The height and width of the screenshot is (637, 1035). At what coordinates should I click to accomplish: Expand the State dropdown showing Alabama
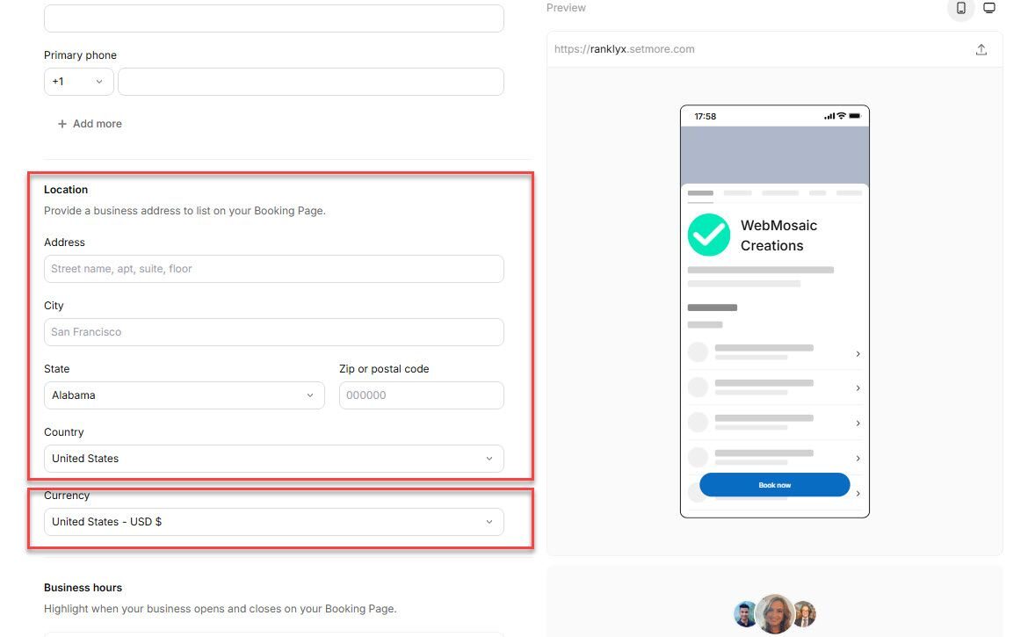pos(185,395)
